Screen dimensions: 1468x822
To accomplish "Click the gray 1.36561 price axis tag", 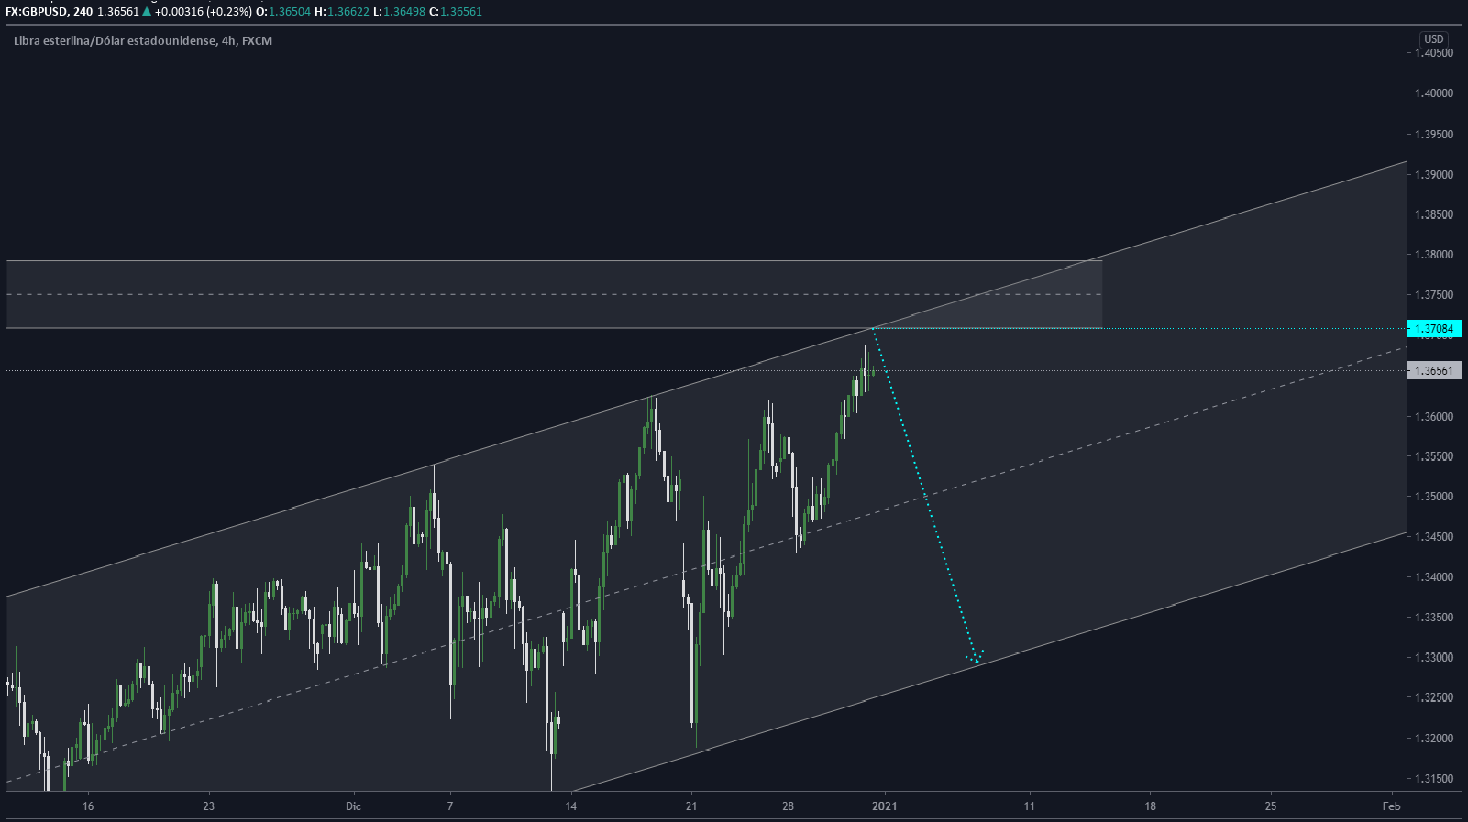I will pos(1433,371).
